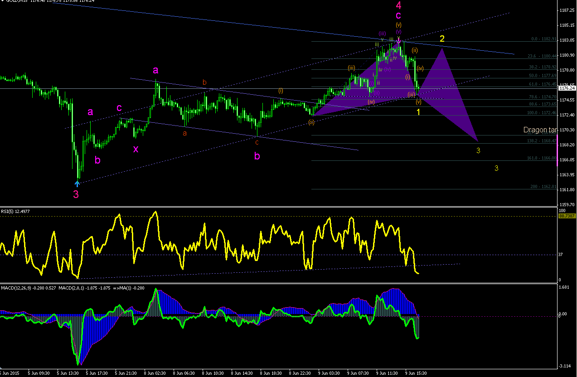Select the pink 'b' label beneath orange 'c'
This screenshot has height=377, width=577.
(257, 156)
